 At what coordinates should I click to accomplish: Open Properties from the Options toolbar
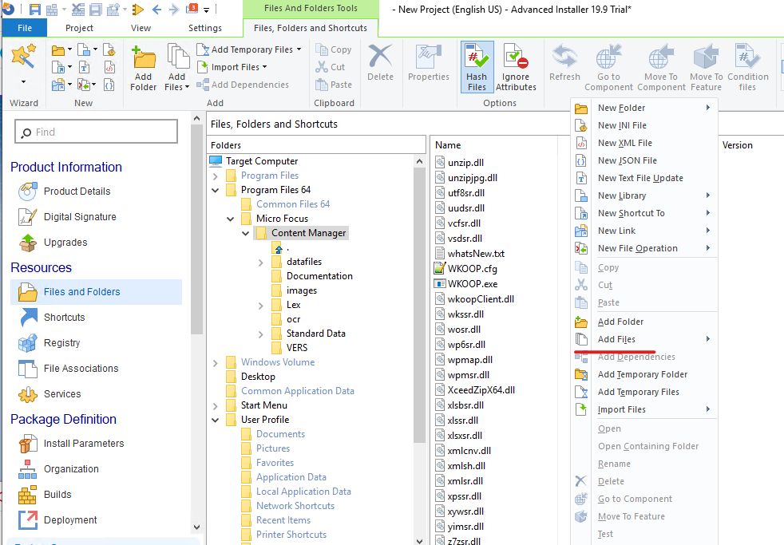(429, 66)
